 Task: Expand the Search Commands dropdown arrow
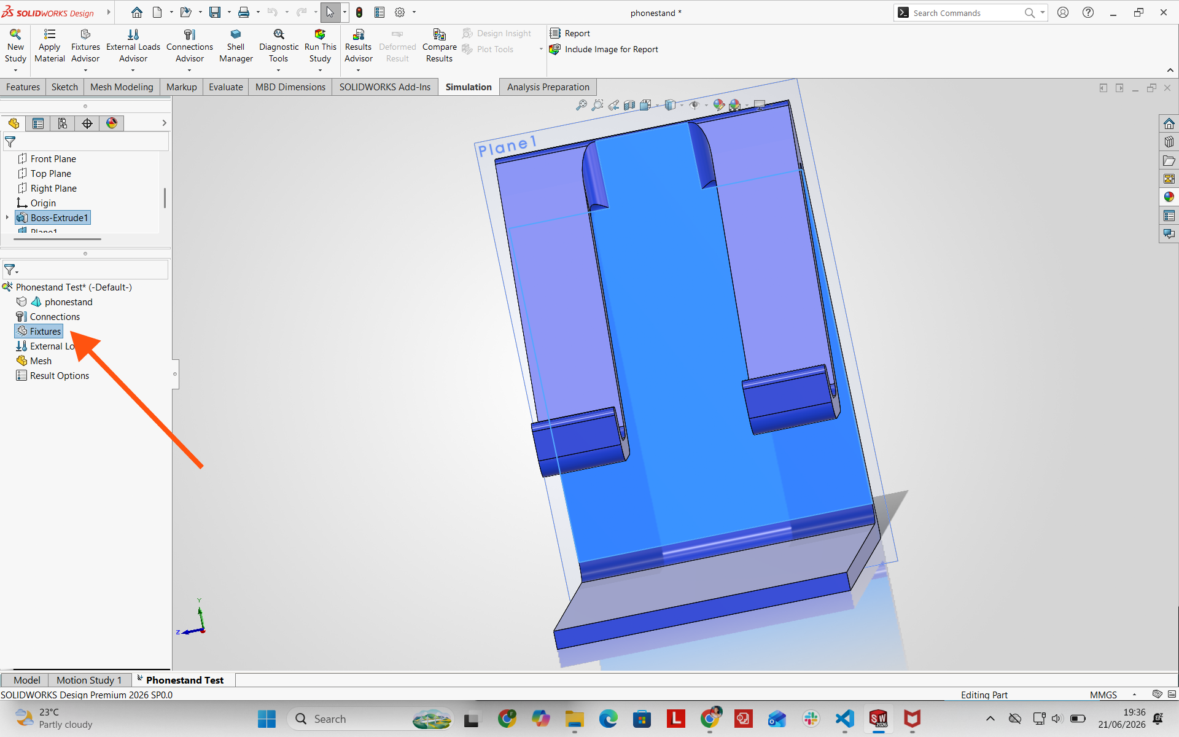click(x=1043, y=12)
